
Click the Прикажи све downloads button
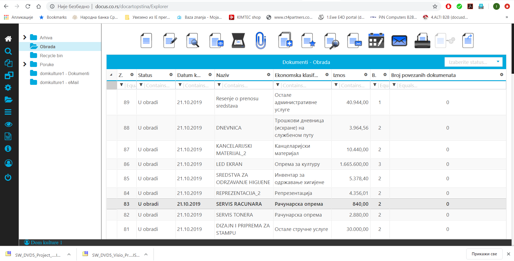(x=484, y=254)
